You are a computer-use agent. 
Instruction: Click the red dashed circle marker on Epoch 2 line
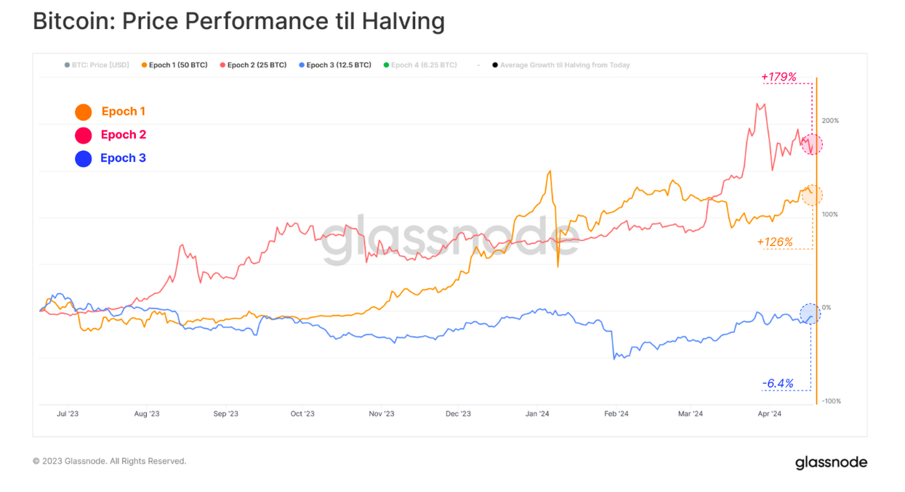[812, 144]
